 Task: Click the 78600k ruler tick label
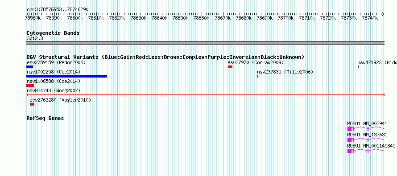point(75,18)
